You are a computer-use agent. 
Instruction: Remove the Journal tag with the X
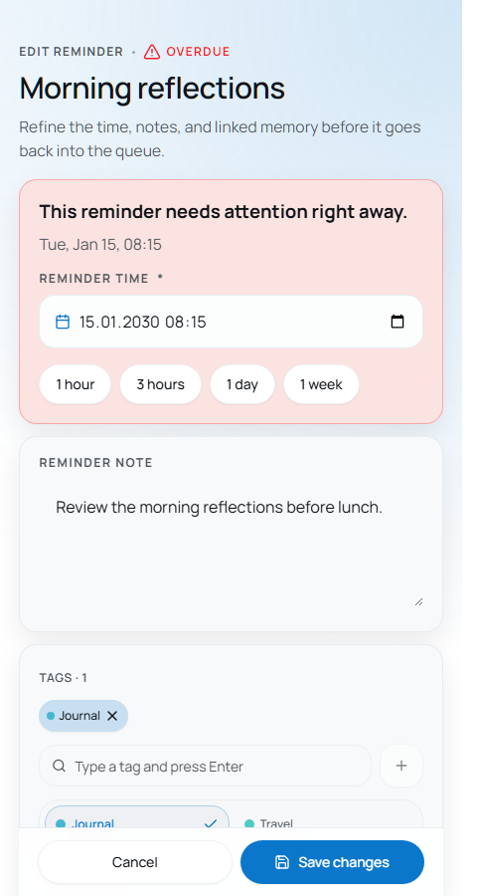(112, 716)
